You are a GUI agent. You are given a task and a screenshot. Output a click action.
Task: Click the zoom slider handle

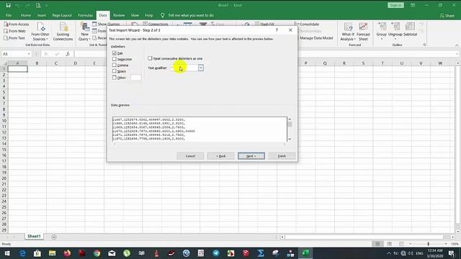[429, 244]
